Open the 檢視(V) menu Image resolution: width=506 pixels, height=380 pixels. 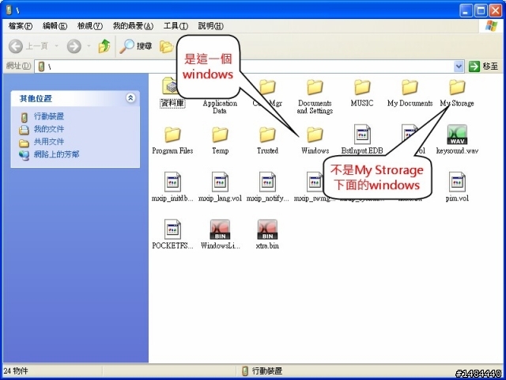point(89,26)
